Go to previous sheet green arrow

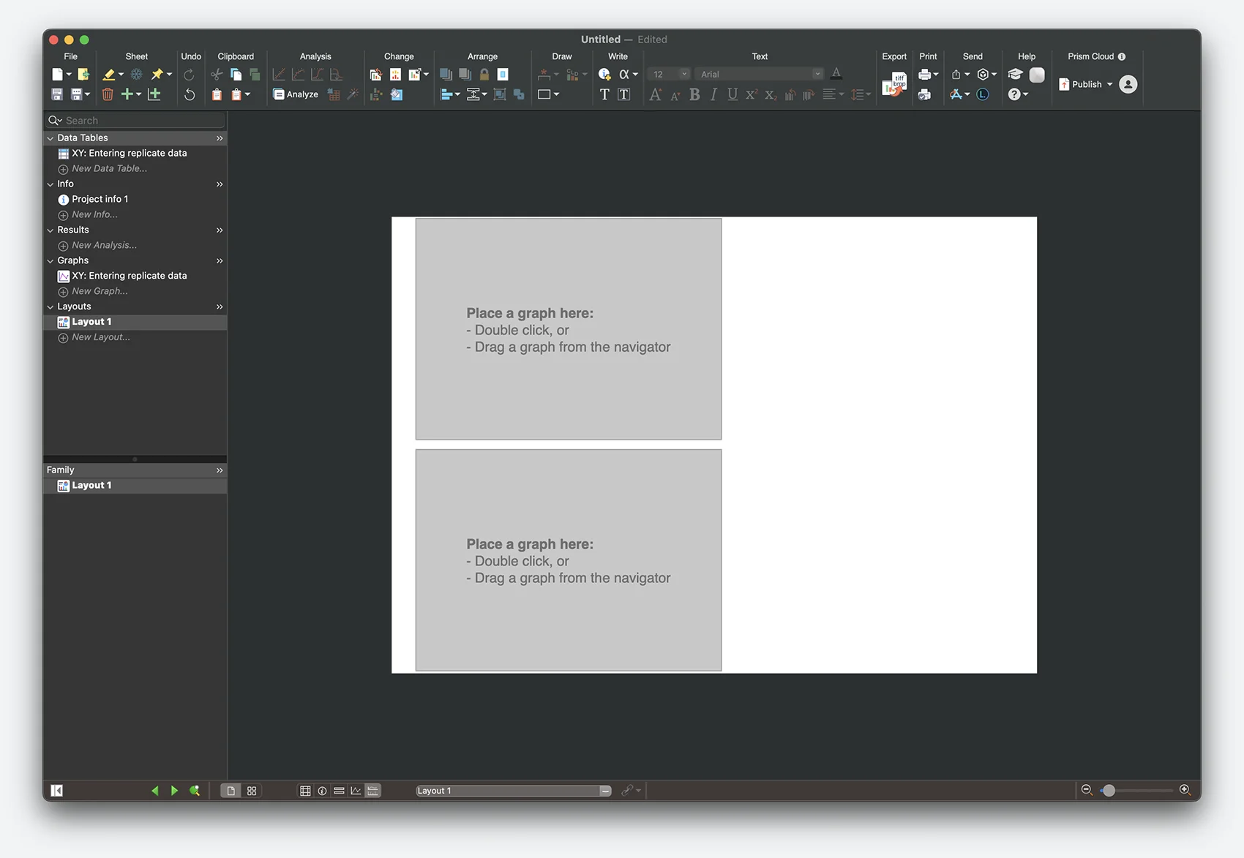tap(154, 790)
